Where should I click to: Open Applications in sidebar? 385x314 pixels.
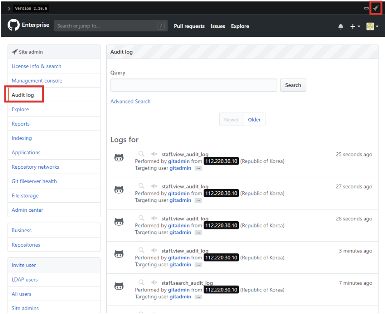point(26,152)
